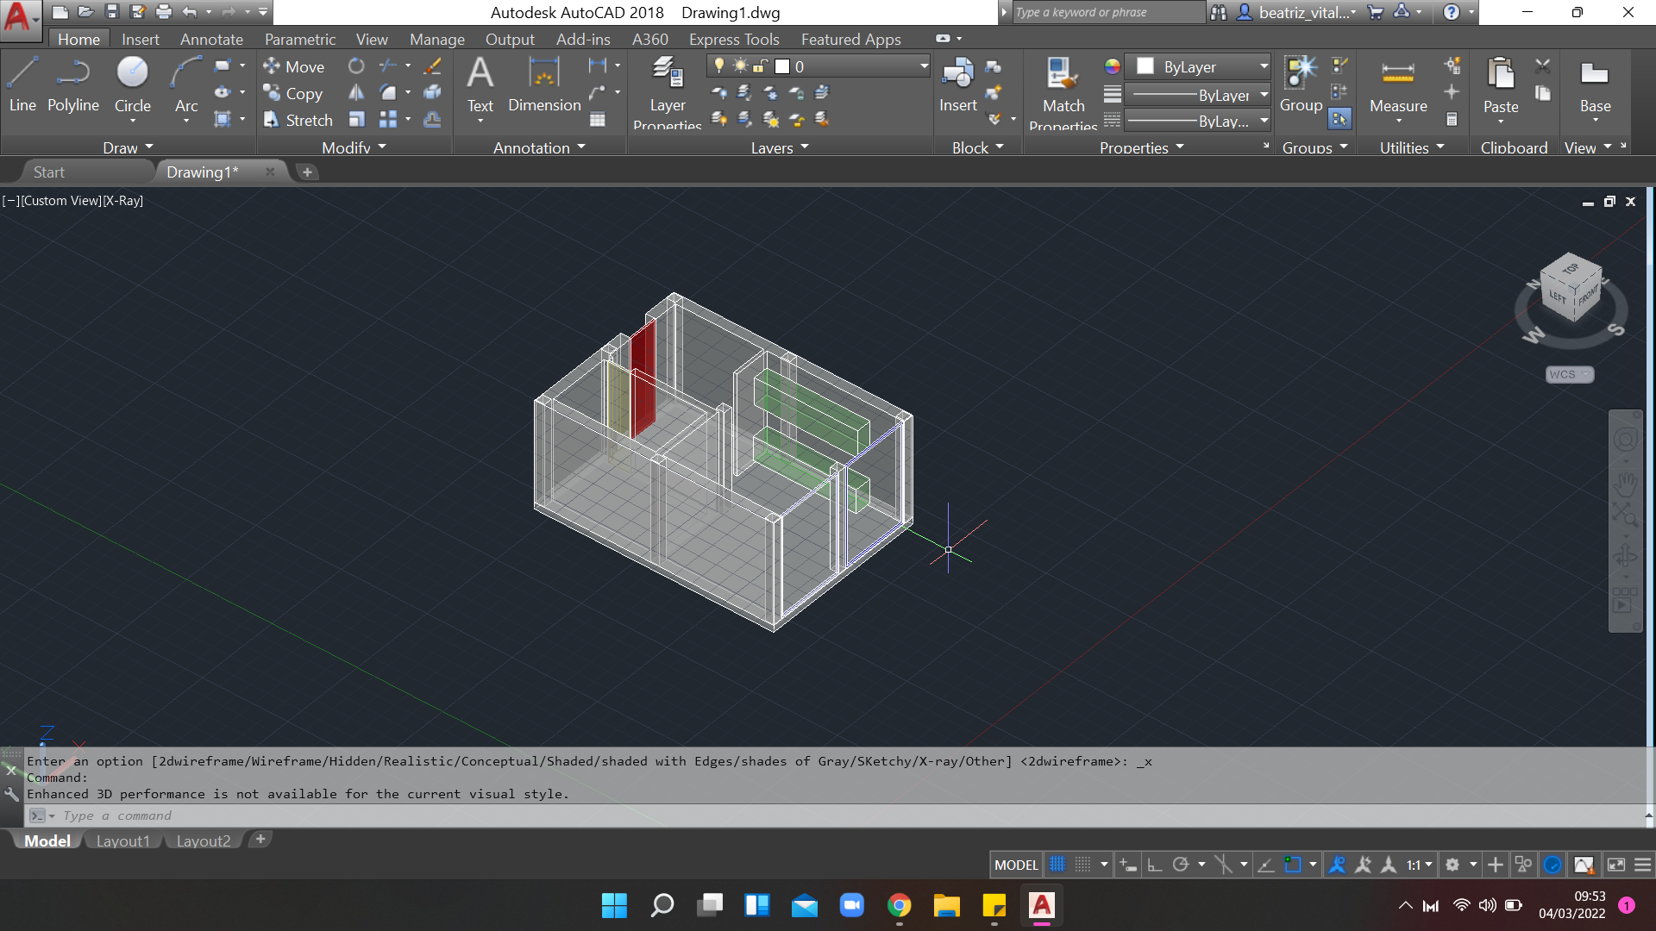Click the Group objects tool
Image resolution: width=1656 pixels, height=931 pixels.
(x=1301, y=84)
